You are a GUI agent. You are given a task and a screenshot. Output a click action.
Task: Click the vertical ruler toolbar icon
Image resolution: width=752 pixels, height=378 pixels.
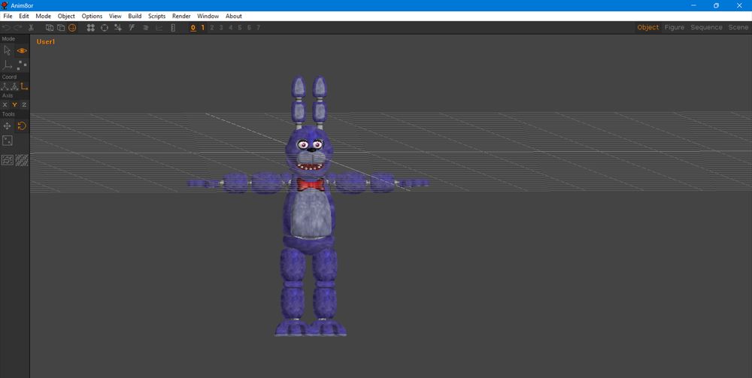coord(173,28)
